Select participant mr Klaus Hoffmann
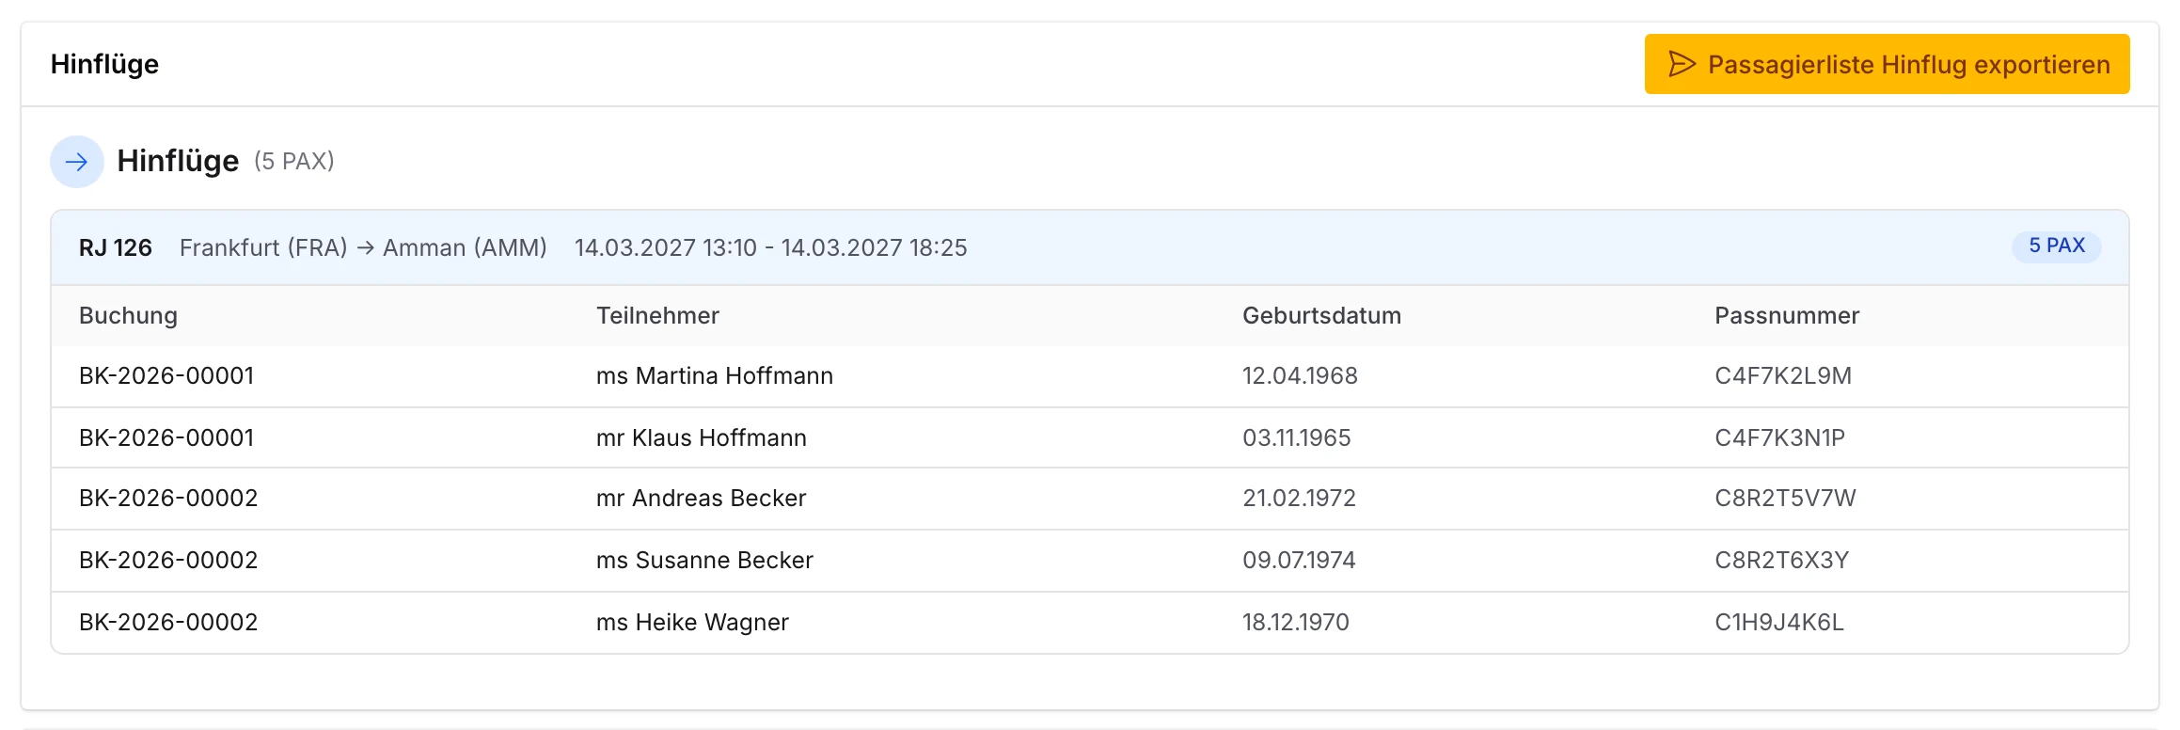This screenshot has height=730, width=2180. (x=702, y=438)
